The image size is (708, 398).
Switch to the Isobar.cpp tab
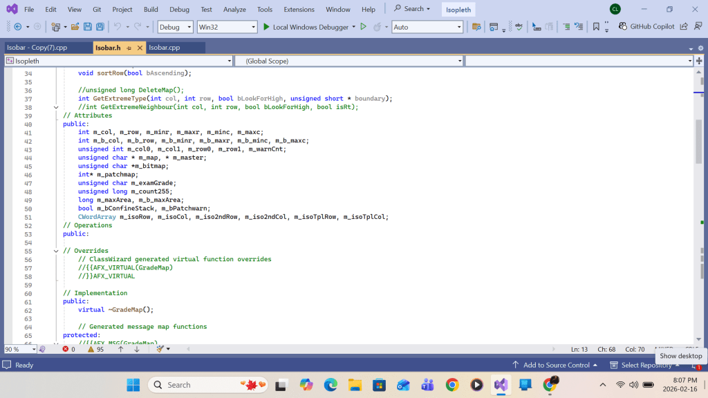pyautogui.click(x=165, y=48)
